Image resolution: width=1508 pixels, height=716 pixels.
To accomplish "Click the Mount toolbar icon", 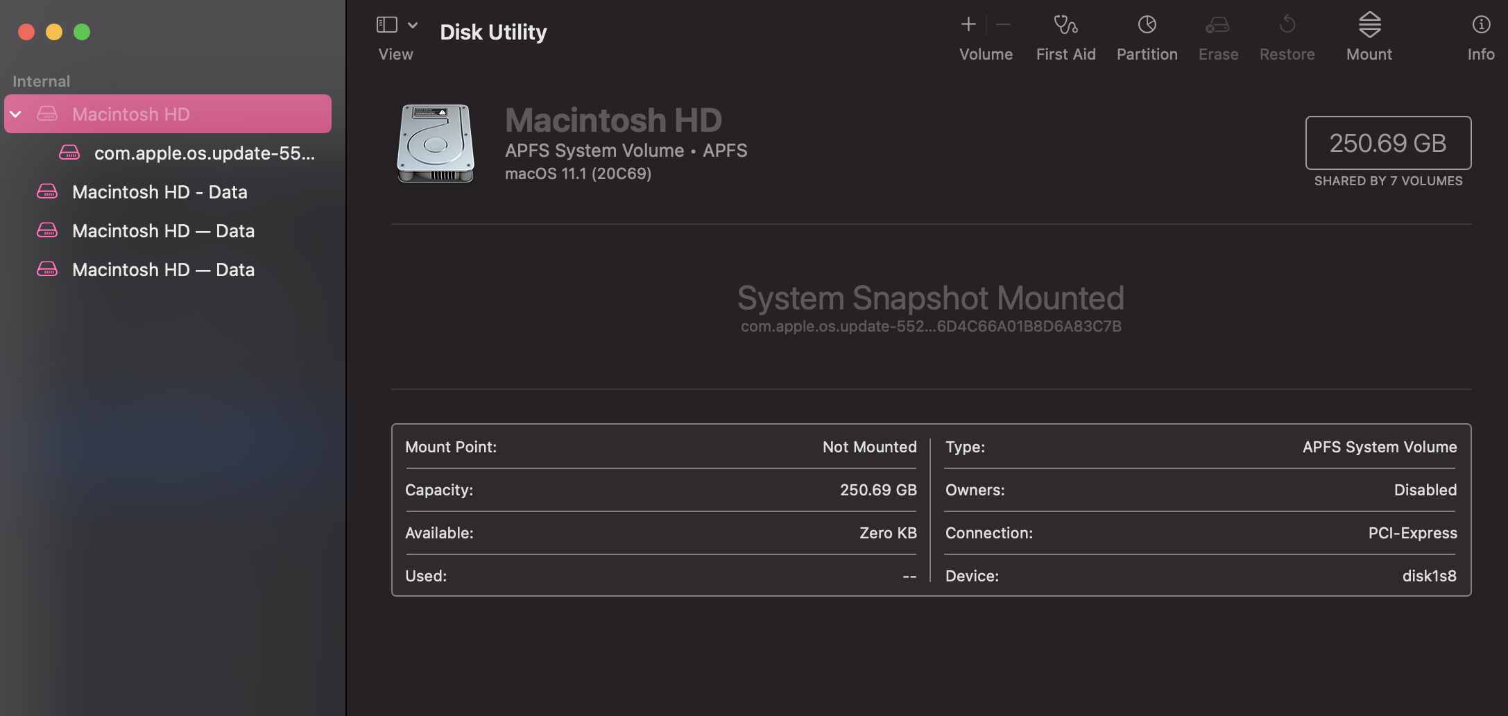I will (1368, 35).
